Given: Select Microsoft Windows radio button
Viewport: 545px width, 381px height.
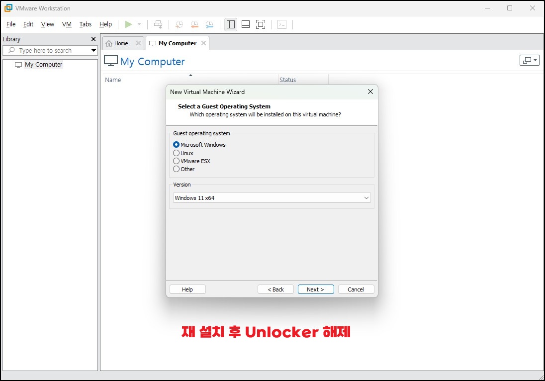Looking at the screenshot, I should coord(176,145).
